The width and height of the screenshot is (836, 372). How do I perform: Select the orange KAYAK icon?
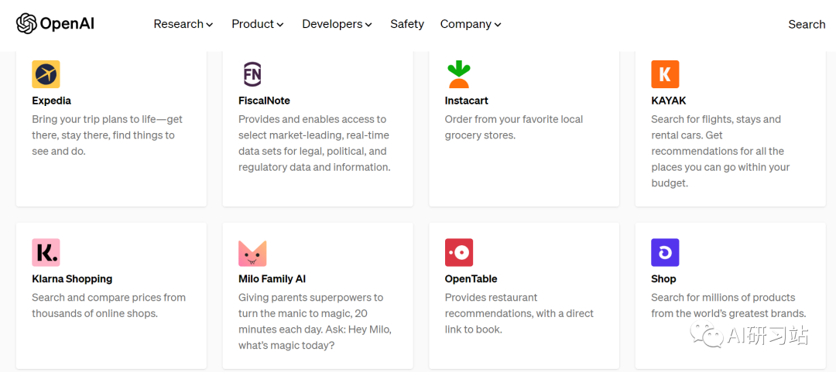tap(665, 74)
